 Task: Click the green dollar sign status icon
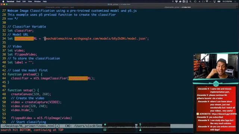coord(140,124)
